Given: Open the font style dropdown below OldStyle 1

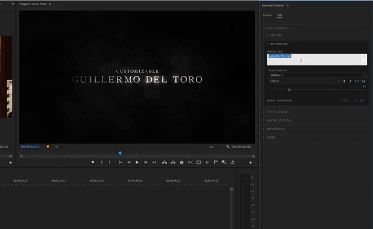Looking at the screenshot, I should 305,82.
